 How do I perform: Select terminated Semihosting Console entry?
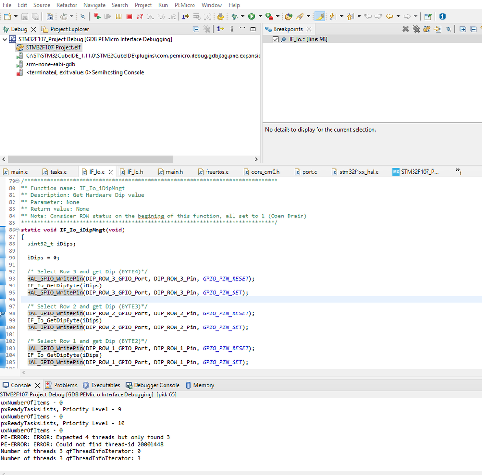(85, 72)
